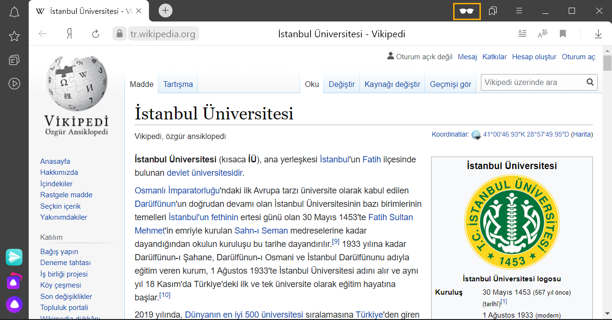Click the user silhouette icon
This screenshot has width=612, height=320.
tap(390, 56)
